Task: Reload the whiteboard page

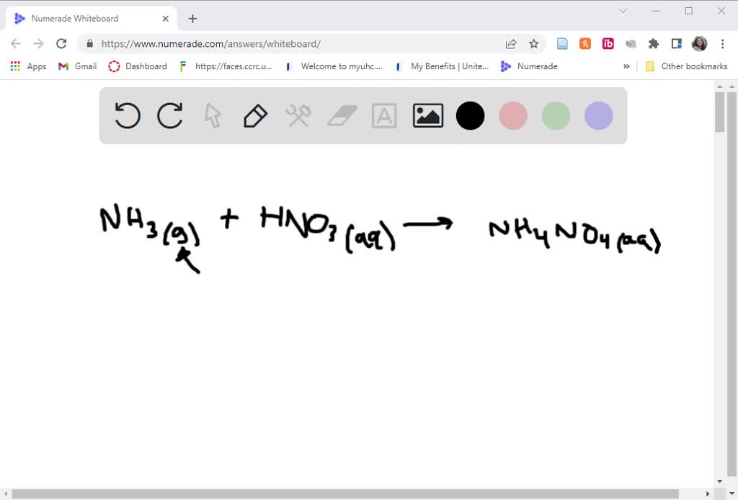Action: coord(61,43)
